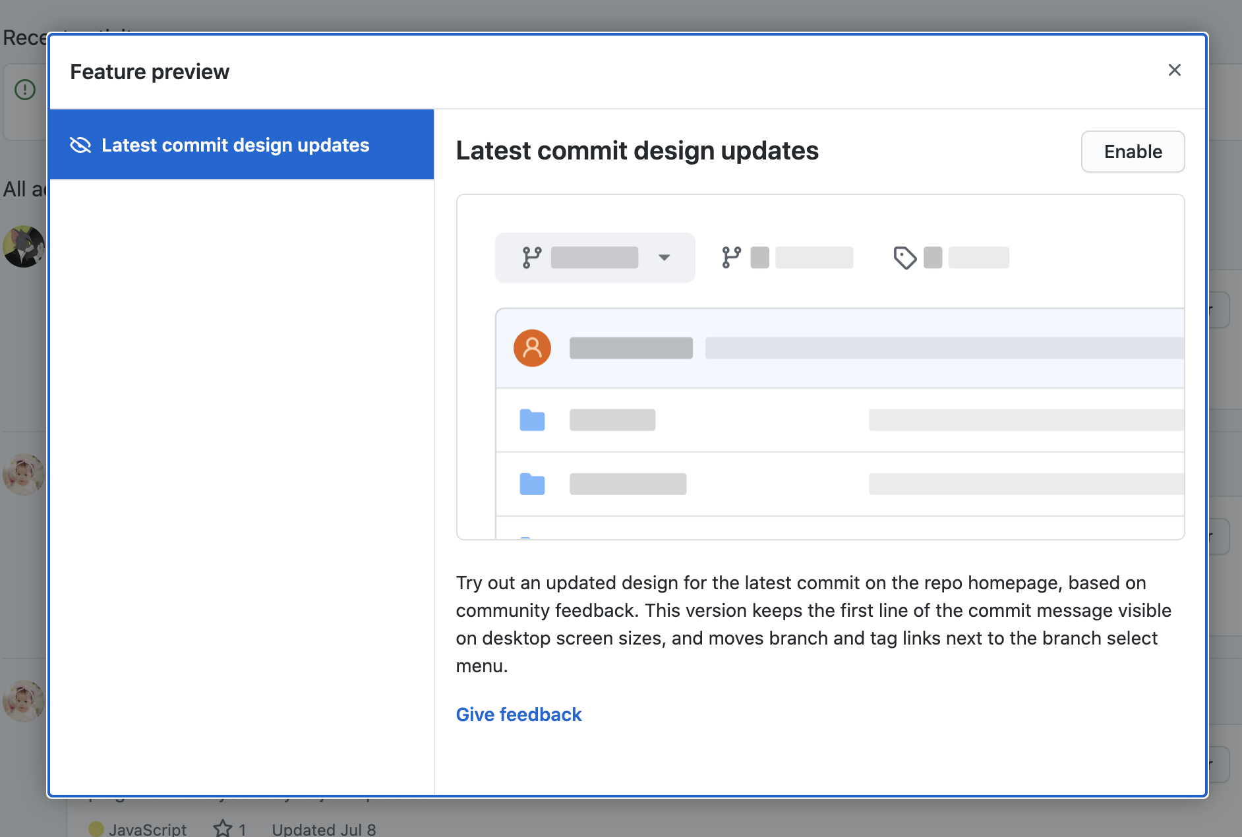Click the cat avatar in activity feed
Screen dimensions: 1242x837
coord(24,246)
